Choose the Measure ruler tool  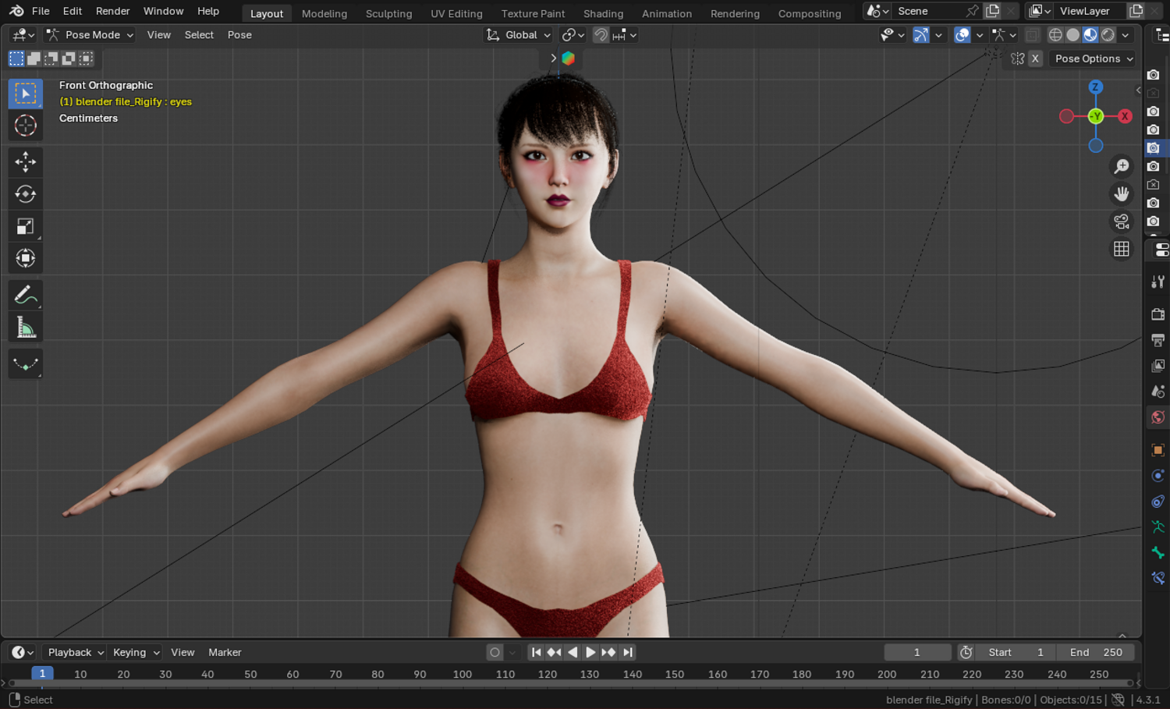[x=26, y=327]
